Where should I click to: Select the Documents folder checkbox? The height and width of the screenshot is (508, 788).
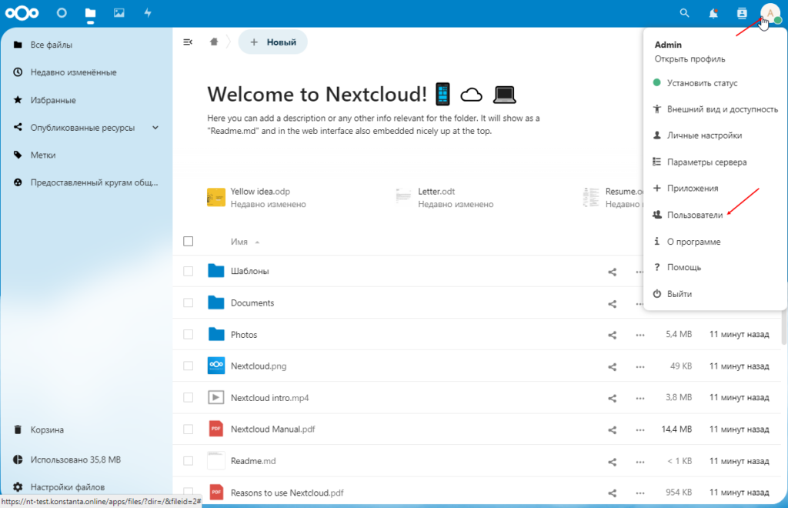point(189,302)
